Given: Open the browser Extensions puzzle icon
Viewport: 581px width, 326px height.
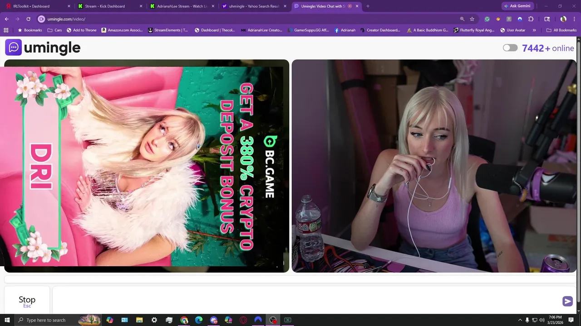Looking at the screenshot, I should click(x=531, y=19).
